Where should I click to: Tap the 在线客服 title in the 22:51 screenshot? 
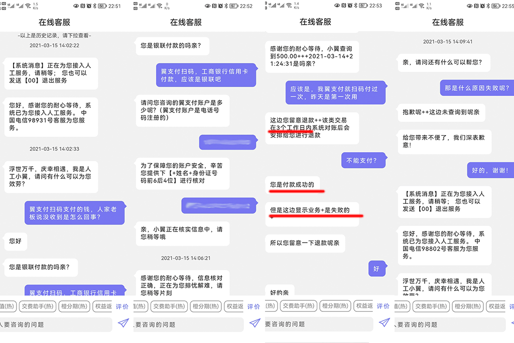coord(54,22)
